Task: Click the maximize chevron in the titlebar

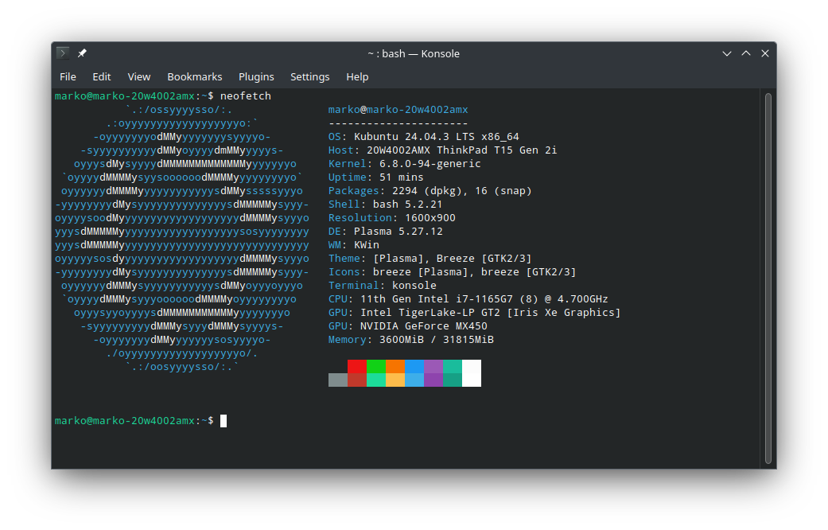Action: coord(746,53)
